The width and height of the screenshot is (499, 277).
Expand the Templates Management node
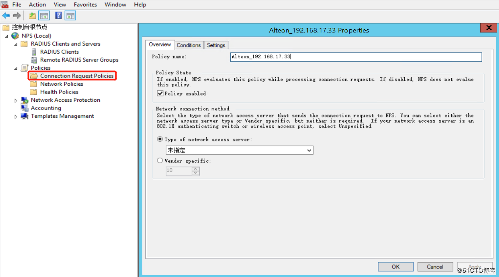click(x=16, y=117)
